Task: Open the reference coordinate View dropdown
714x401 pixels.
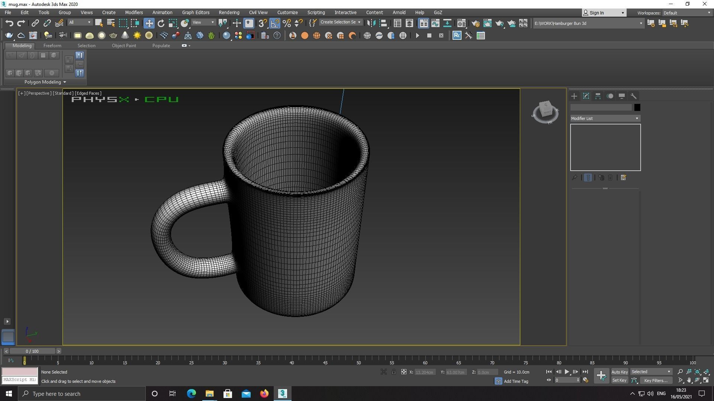Action: 203,23
